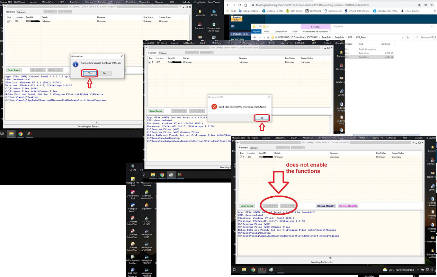This screenshot has width=437, height=277.
Task: Open the translate page icon in address bar
Action: point(420,5)
